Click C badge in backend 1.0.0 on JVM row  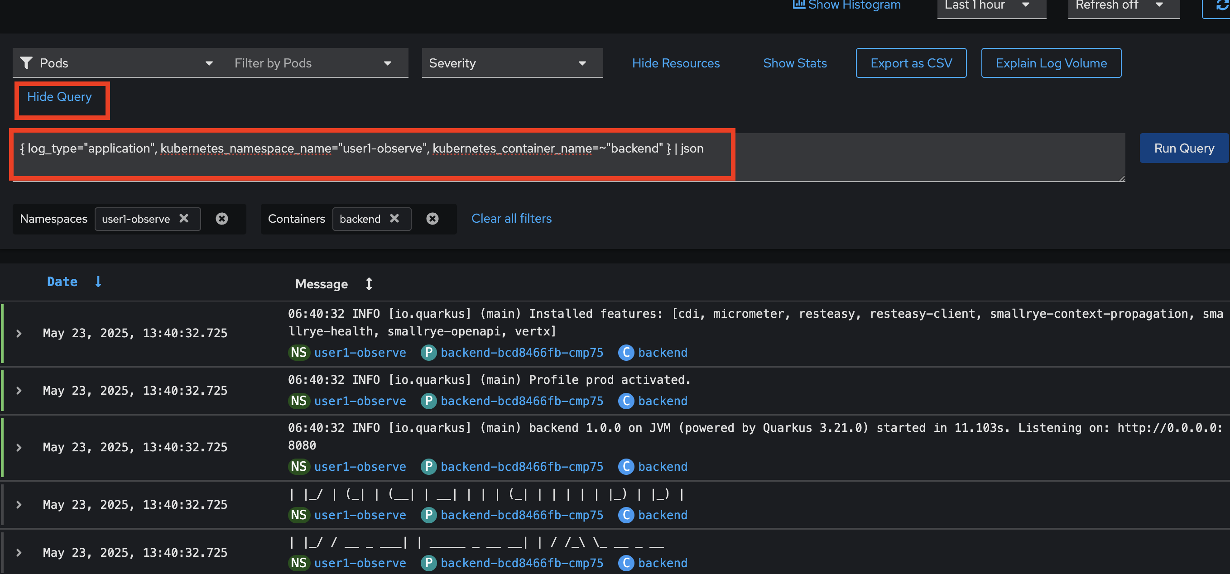(626, 467)
